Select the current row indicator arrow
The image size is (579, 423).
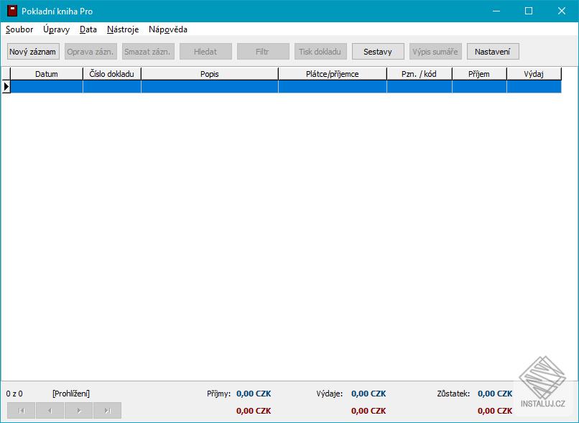pyautogui.click(x=6, y=87)
